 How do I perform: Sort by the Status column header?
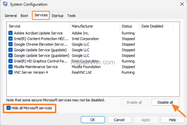(130, 26)
